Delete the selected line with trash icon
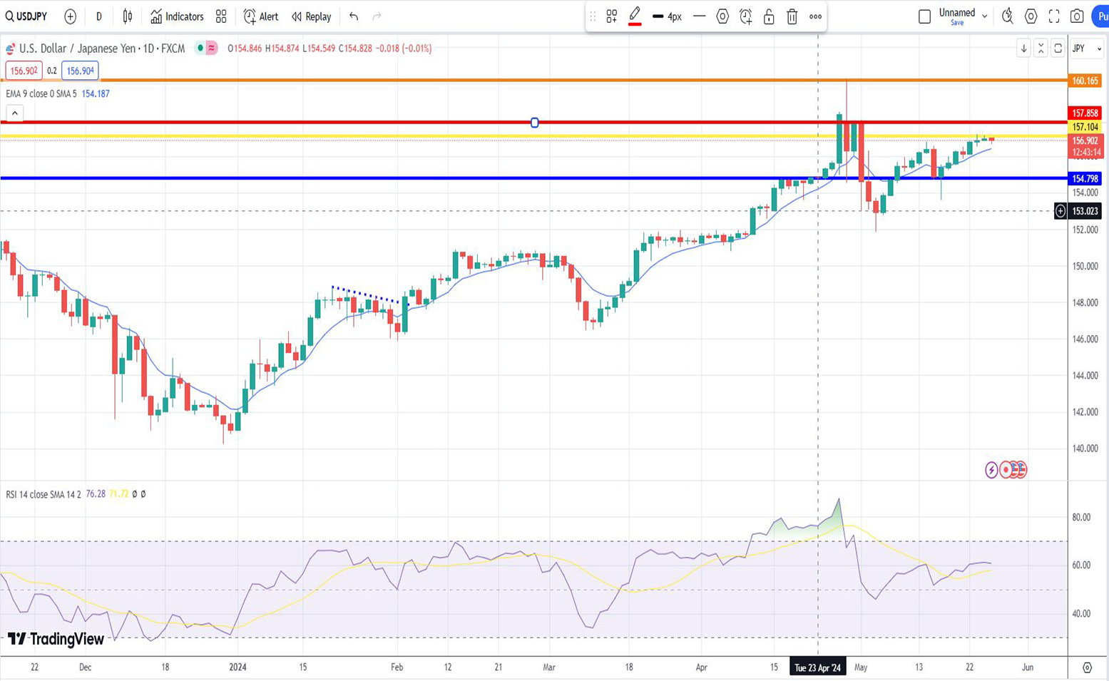The width and height of the screenshot is (1109, 681). (x=792, y=16)
